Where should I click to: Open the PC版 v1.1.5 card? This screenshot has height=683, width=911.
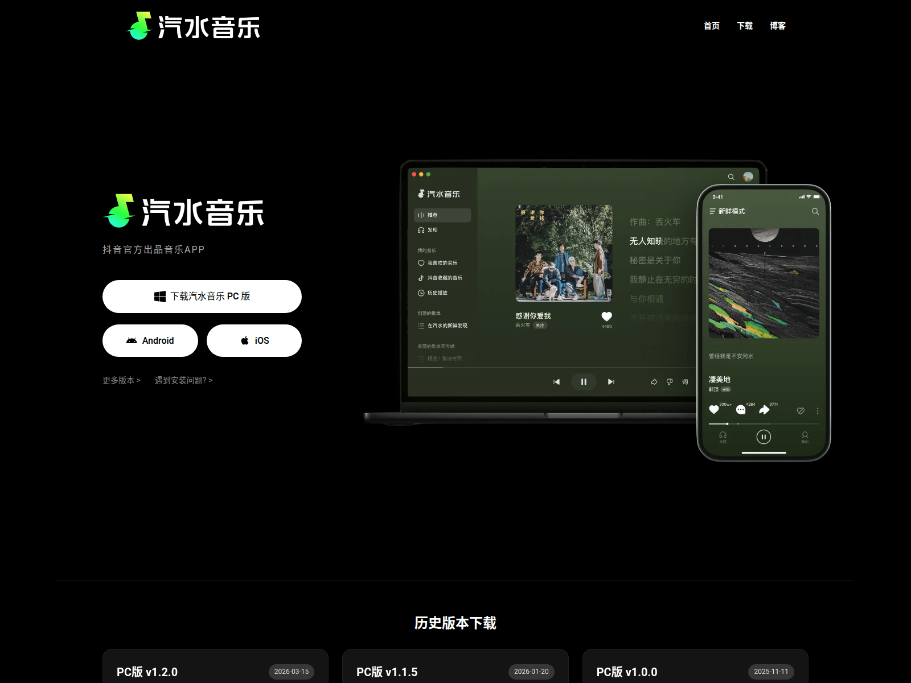(x=455, y=666)
